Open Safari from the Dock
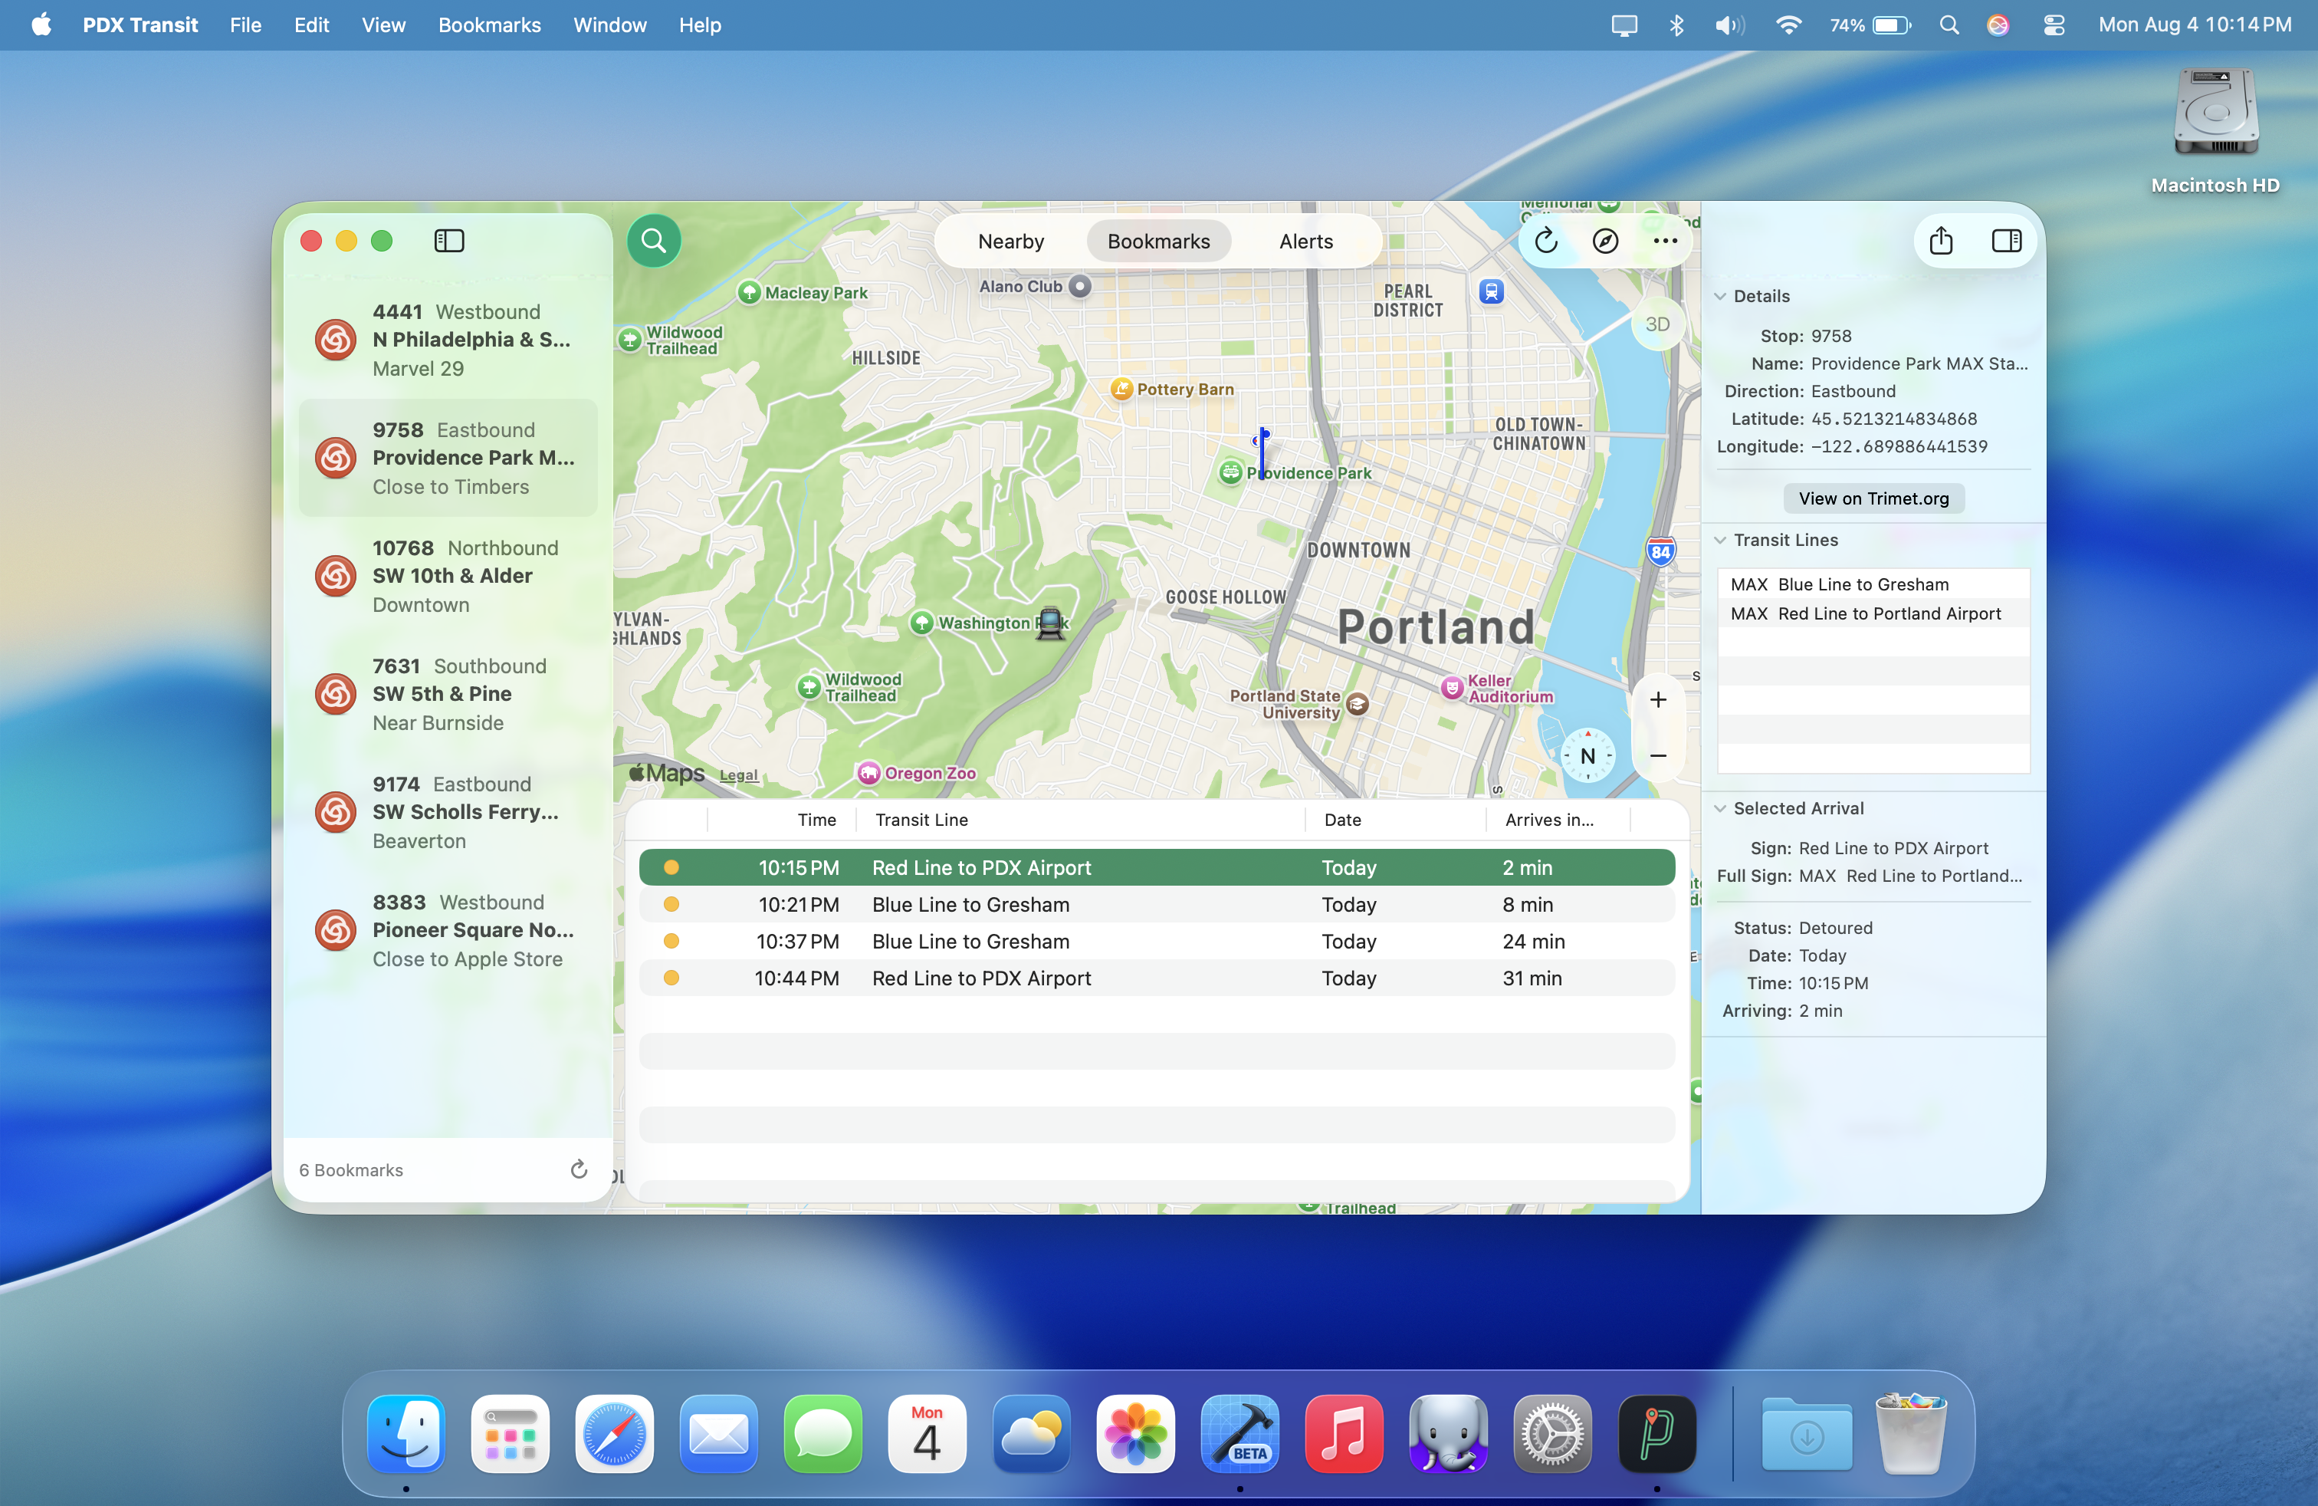Screen dimensions: 2318x1506 click(615, 1433)
